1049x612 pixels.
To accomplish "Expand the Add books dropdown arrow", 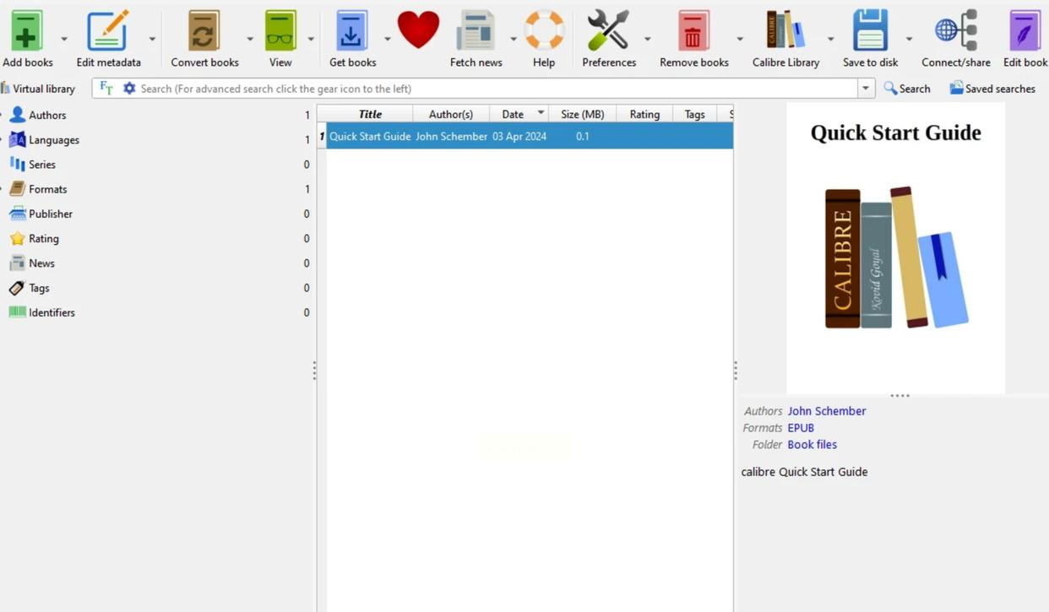I will pos(64,39).
